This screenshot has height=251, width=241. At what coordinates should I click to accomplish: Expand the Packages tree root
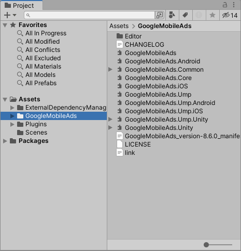5,141
